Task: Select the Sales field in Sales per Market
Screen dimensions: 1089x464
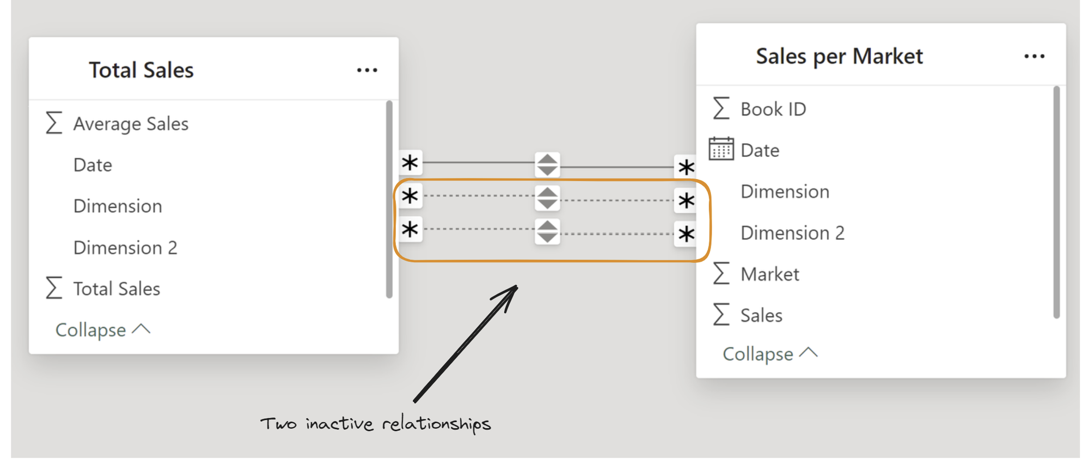Action: 761,315
